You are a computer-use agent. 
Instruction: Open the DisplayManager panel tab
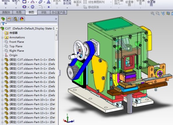coord(22,19)
